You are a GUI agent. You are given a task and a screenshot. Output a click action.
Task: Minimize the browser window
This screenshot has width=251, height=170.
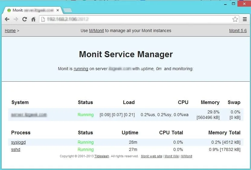click(x=225, y=4)
